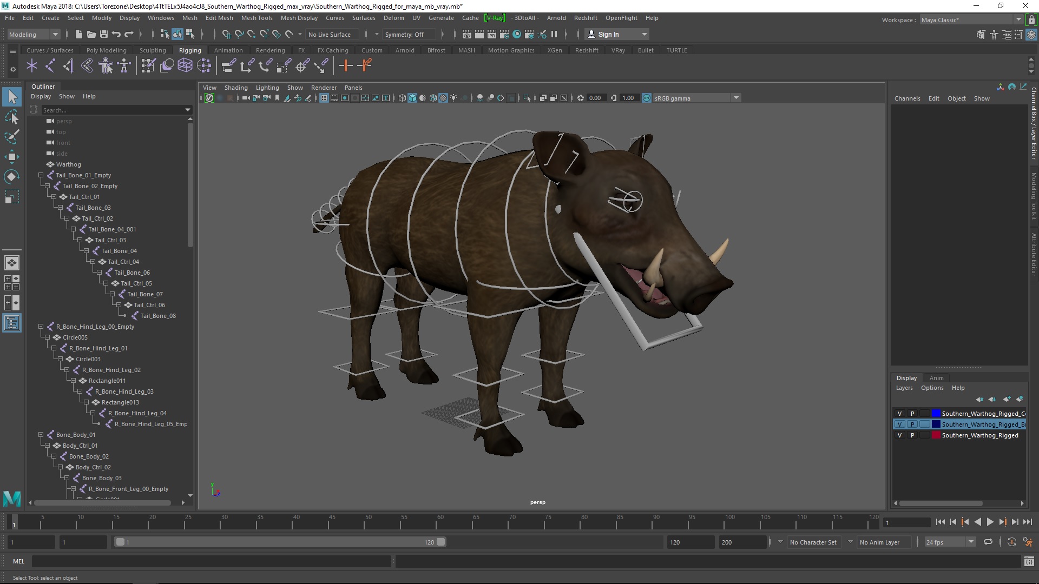Image resolution: width=1039 pixels, height=584 pixels.
Task: Open the Deform menu
Action: (x=393, y=18)
